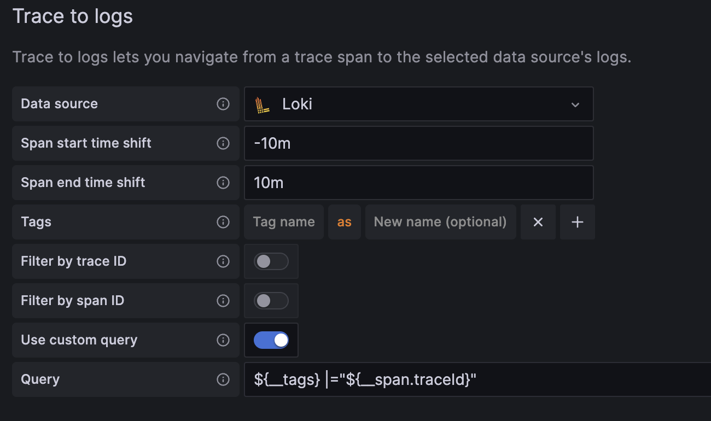Click the Data source info icon

click(223, 104)
